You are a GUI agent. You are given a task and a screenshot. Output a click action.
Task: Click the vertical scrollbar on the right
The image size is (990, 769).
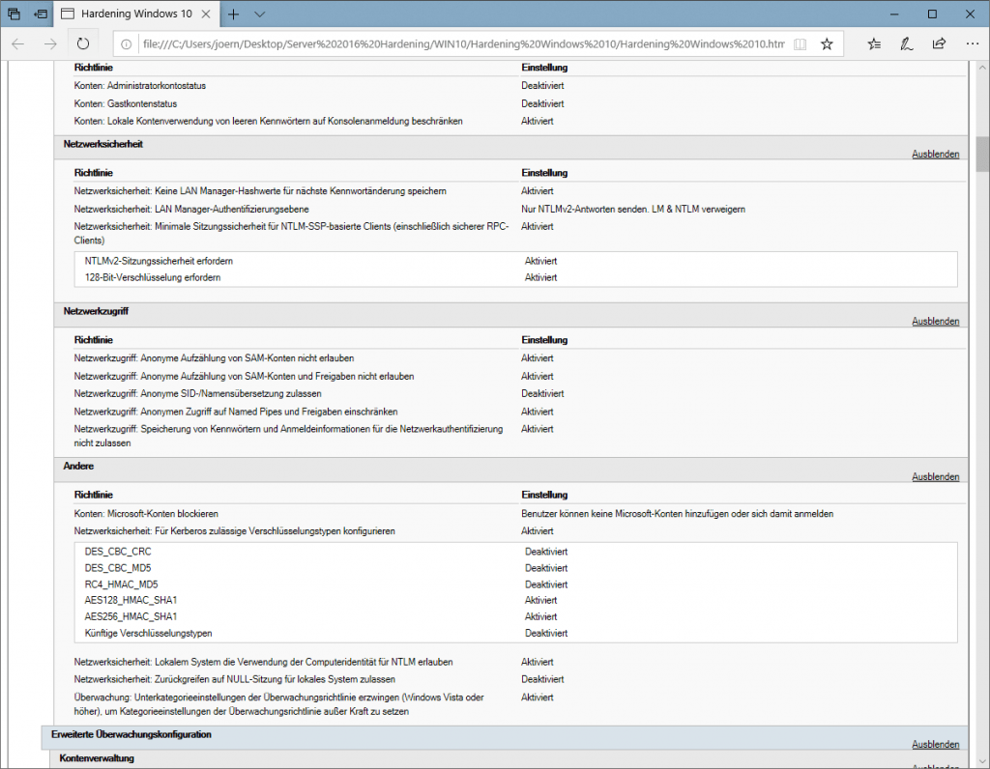(x=980, y=155)
